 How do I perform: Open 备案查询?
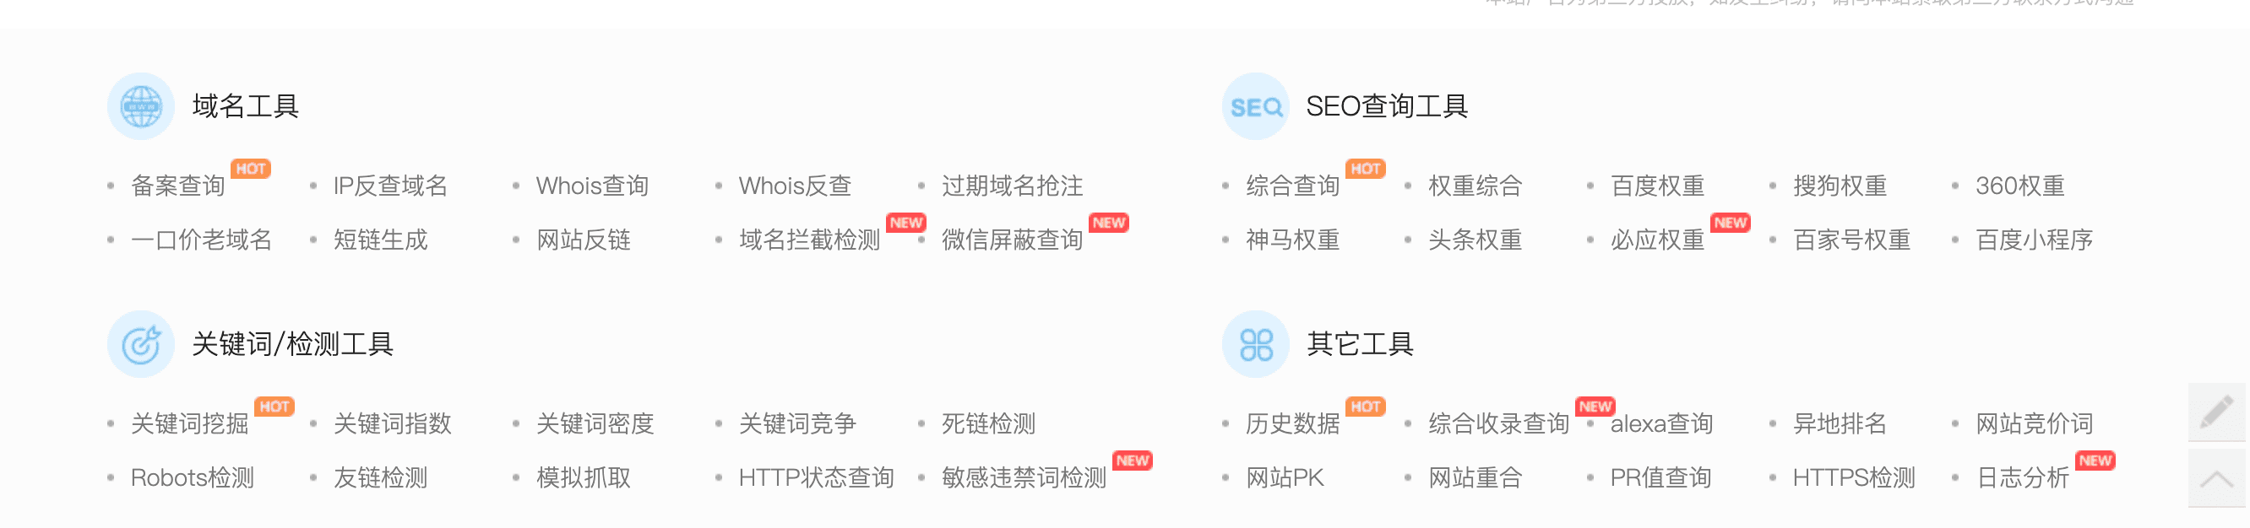pyautogui.click(x=179, y=186)
